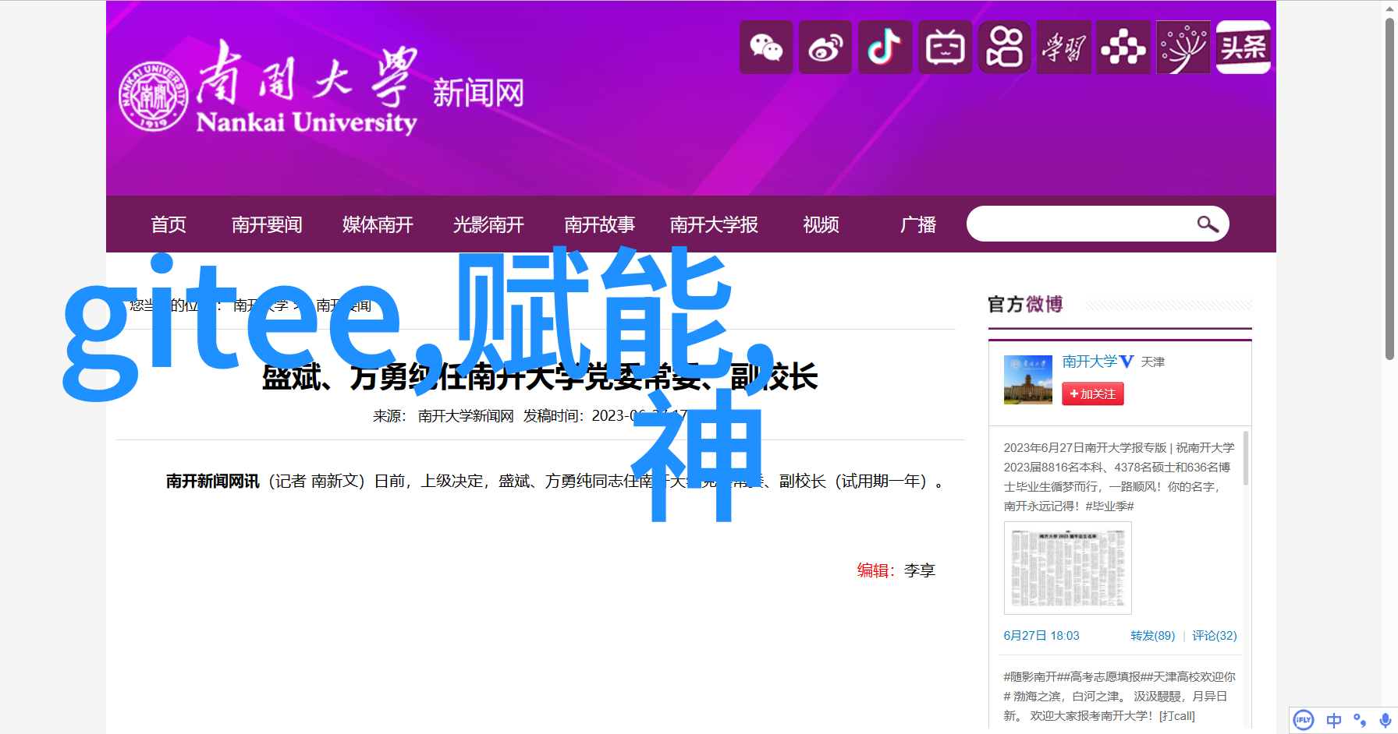The width and height of the screenshot is (1398, 734).
Task: Toggle the punctuation mode in IME bar
Action: coord(1360,720)
